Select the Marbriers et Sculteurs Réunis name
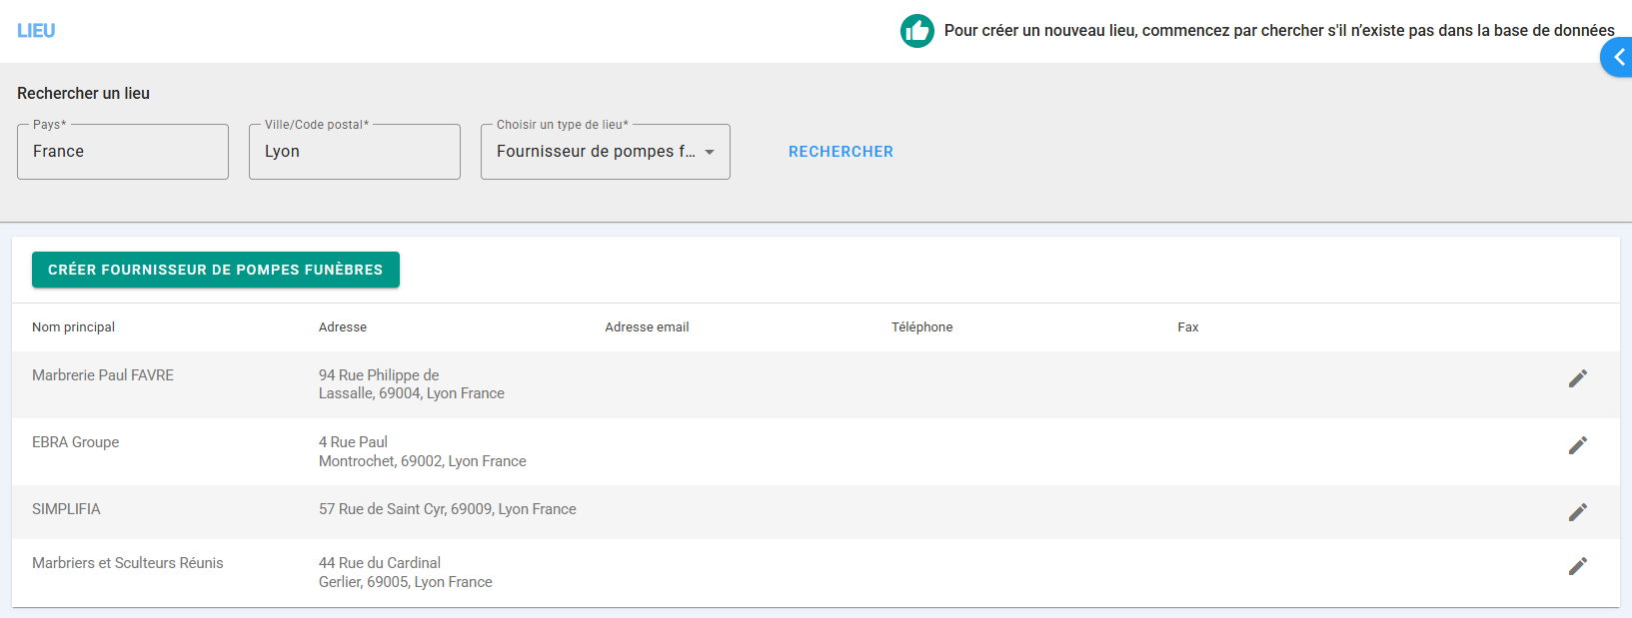This screenshot has height=618, width=1632. (128, 563)
